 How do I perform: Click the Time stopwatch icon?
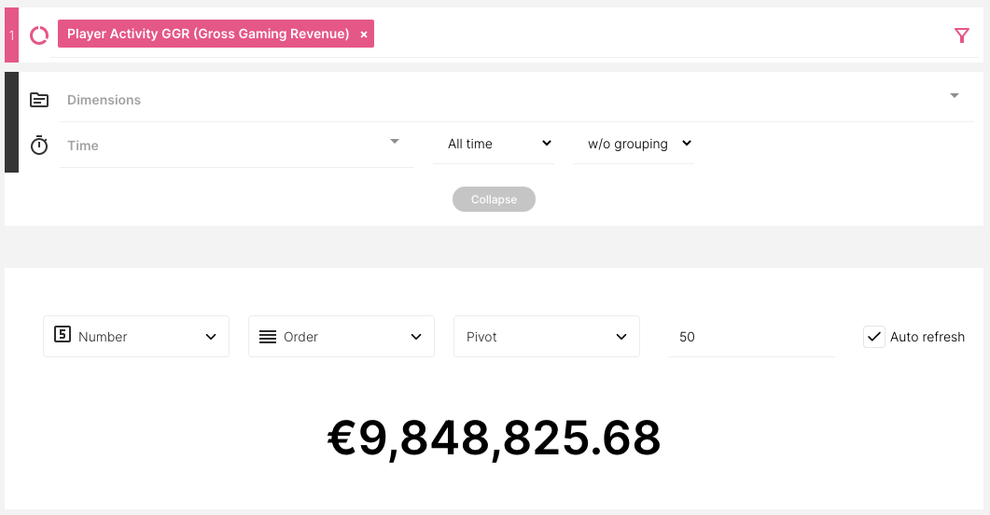[x=39, y=146]
